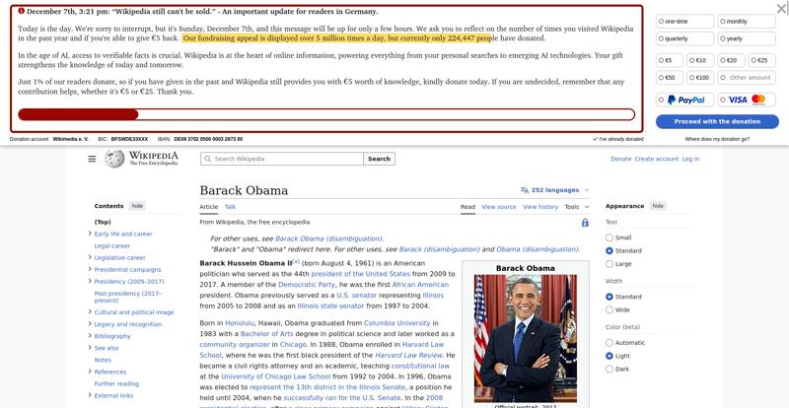Screen dimensions: 789x408
Task: Open the View history tab
Action: [540, 207]
